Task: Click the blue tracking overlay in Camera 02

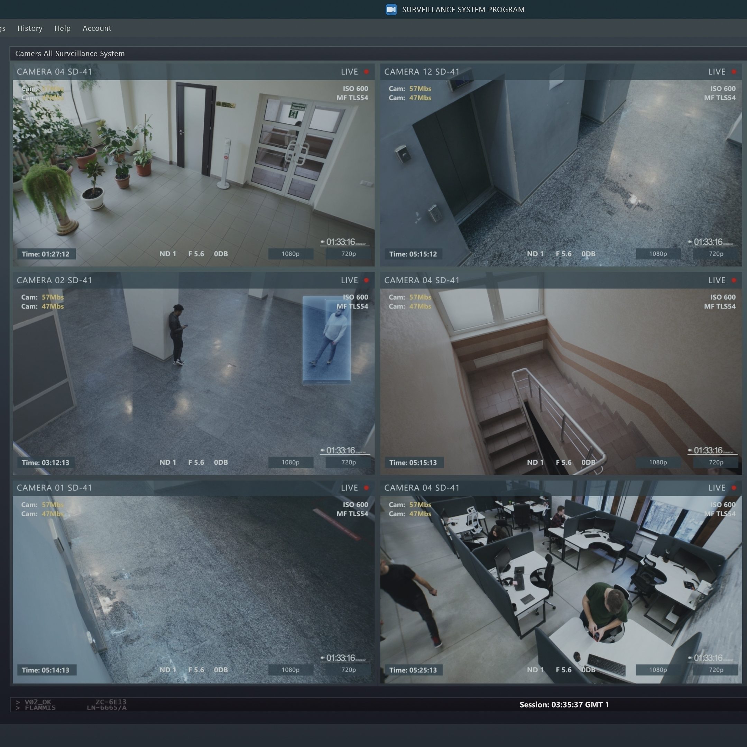Action: (x=326, y=340)
